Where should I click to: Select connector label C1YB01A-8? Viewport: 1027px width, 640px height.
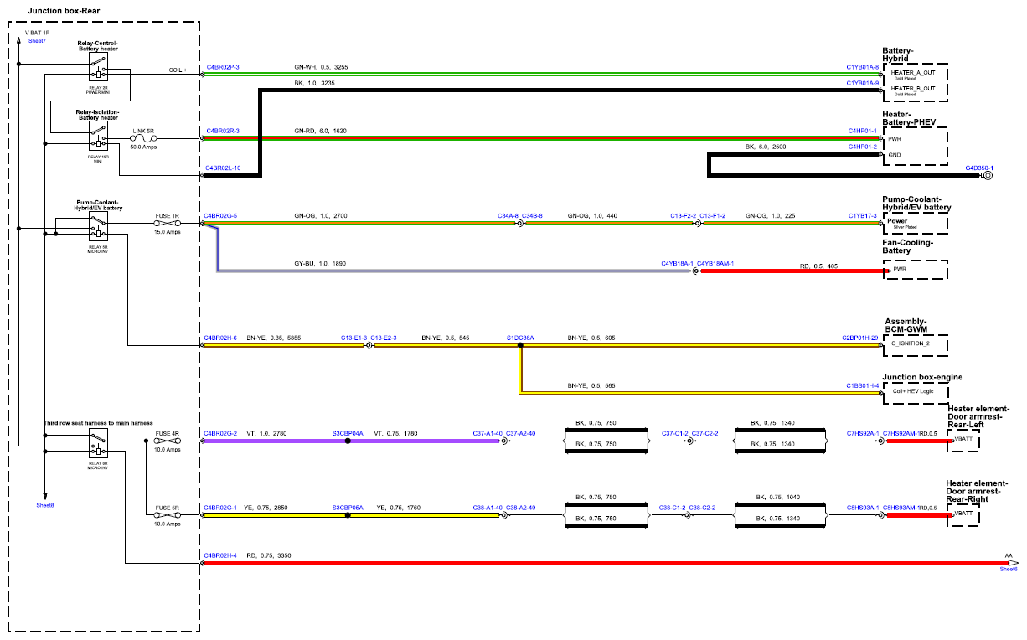[x=862, y=66]
